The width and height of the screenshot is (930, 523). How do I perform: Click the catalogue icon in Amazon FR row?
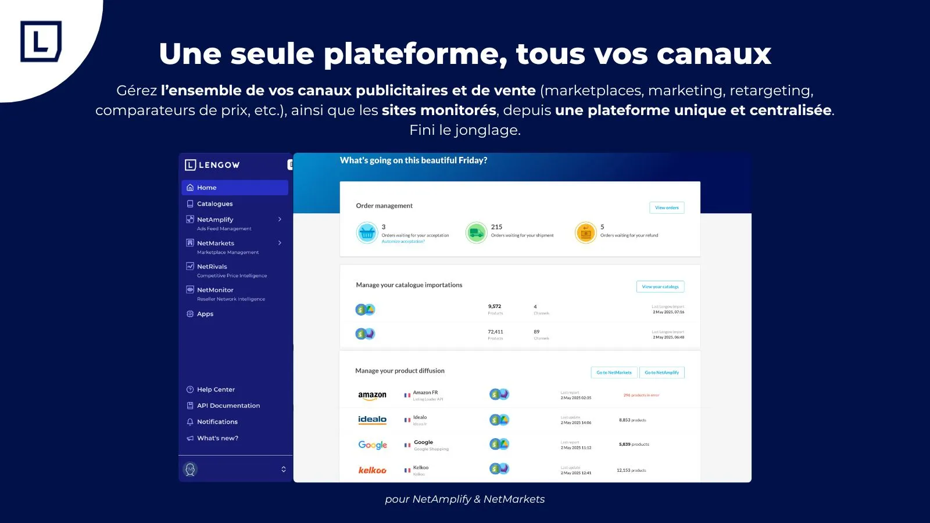point(499,395)
